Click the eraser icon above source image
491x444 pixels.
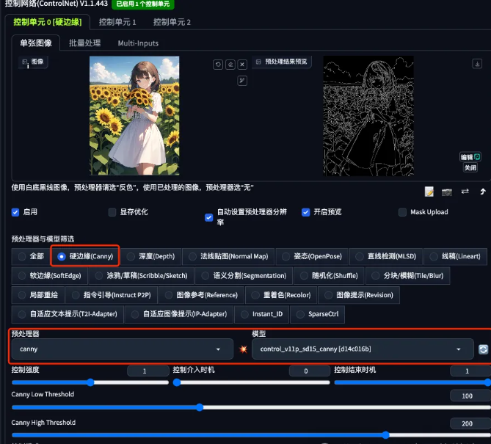(x=230, y=65)
